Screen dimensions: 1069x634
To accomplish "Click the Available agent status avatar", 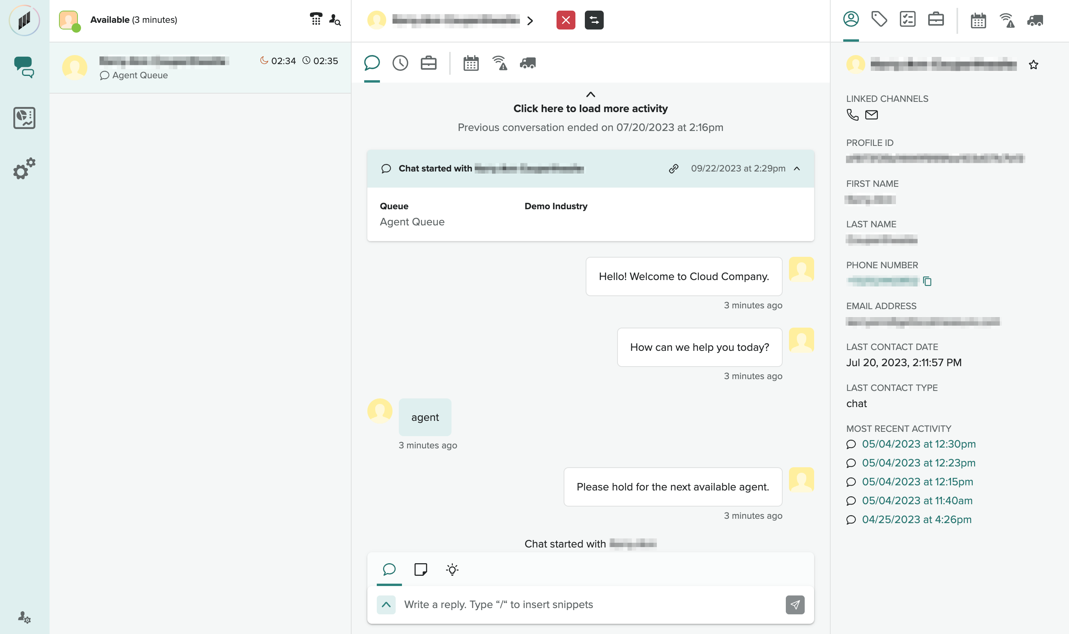I will [x=69, y=20].
